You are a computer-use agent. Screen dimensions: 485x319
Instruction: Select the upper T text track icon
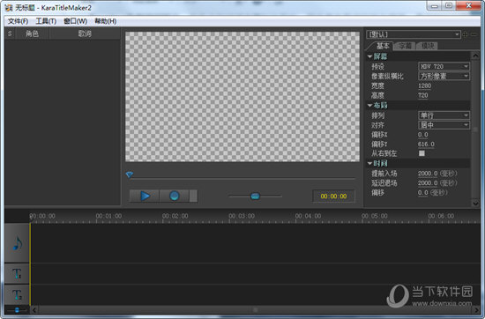[x=17, y=273]
